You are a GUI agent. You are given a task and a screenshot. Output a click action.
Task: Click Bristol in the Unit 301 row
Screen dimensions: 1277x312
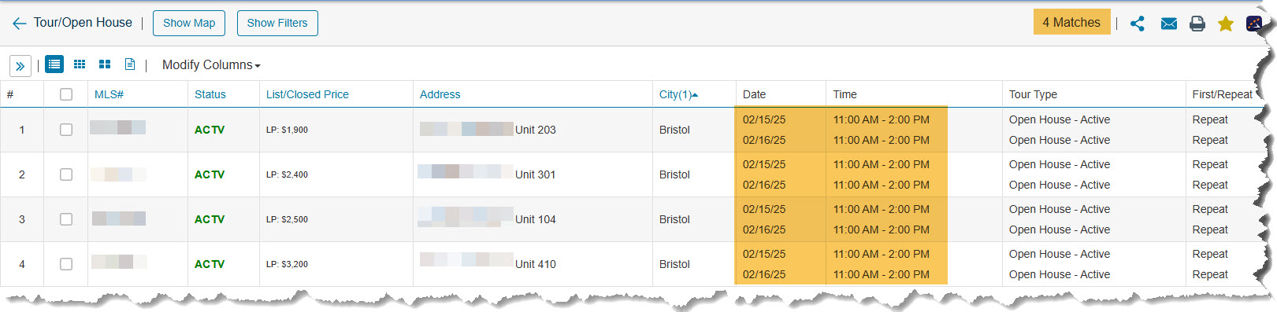[x=674, y=174]
